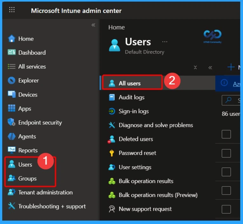Click the Dashboard chart icon
The width and height of the screenshot is (243, 224).
pyautogui.click(x=12, y=52)
